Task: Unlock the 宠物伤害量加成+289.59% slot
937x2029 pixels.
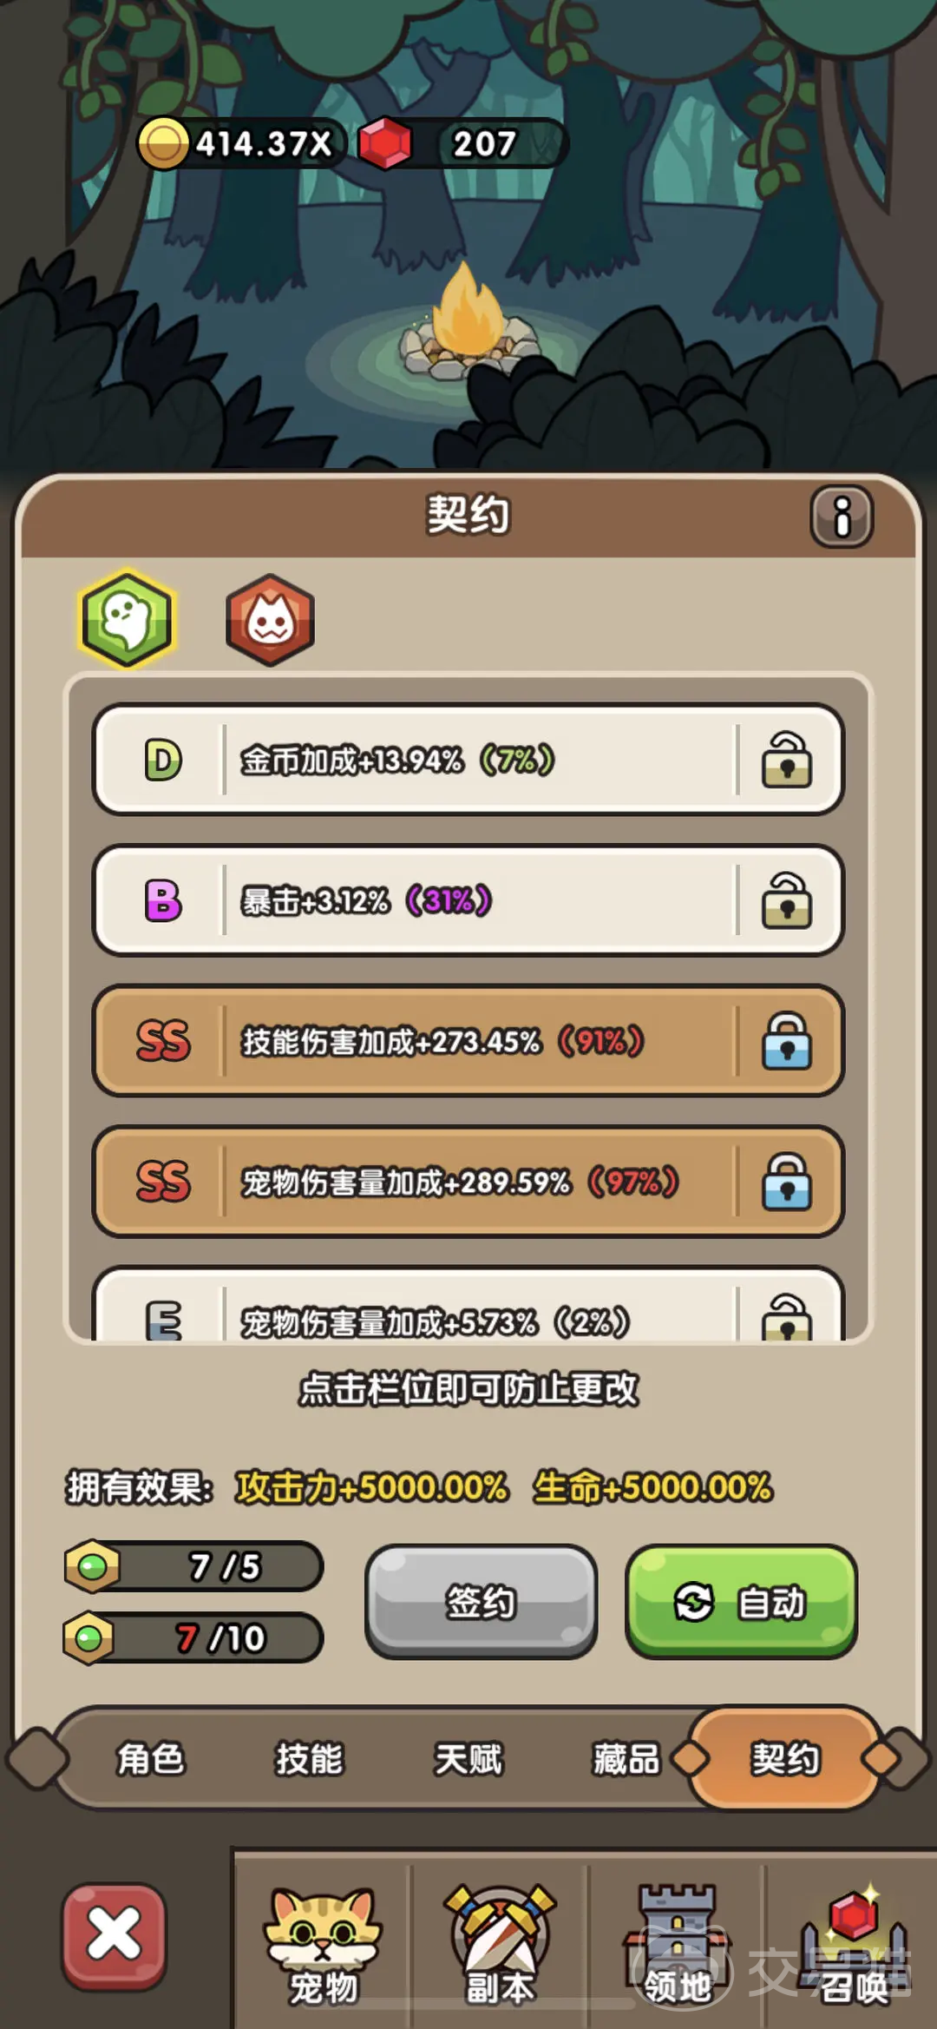Action: point(787,1182)
